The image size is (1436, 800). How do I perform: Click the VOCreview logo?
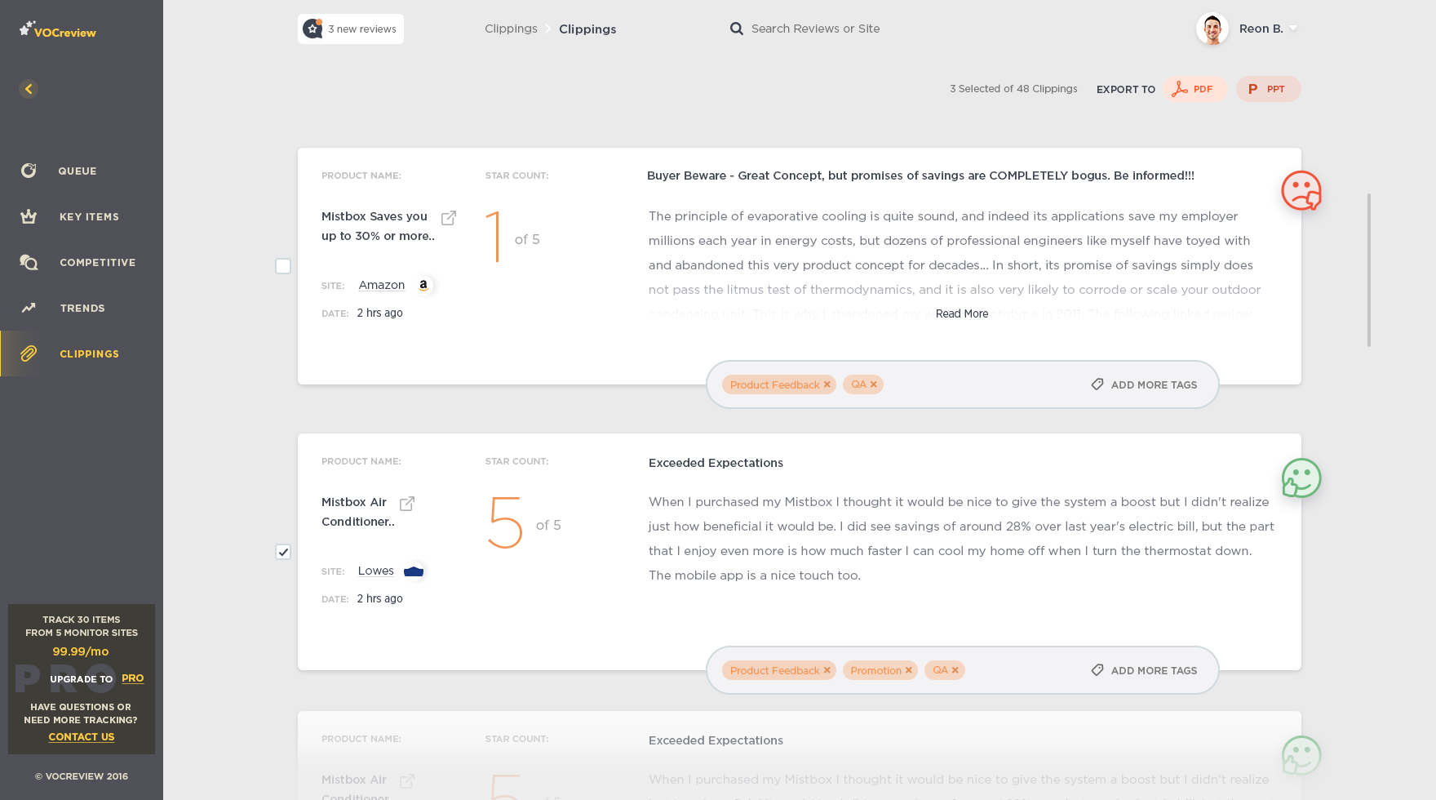(57, 30)
